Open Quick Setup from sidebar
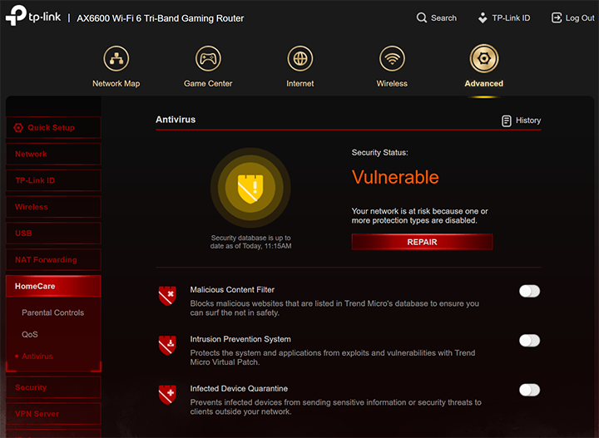599x438 pixels. [53, 128]
